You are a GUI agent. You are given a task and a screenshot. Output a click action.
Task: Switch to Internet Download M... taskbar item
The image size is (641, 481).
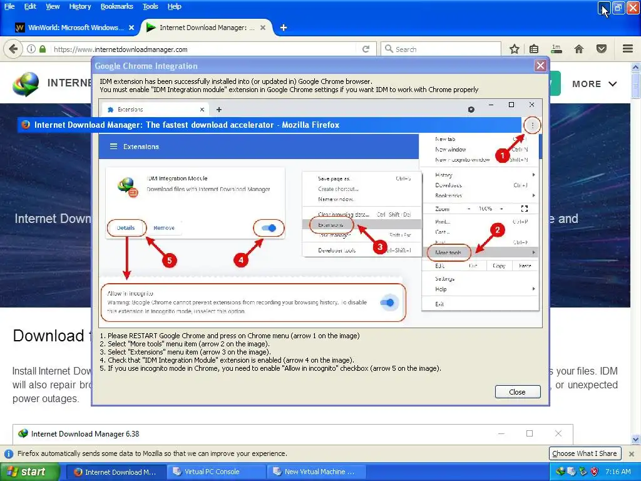pos(116,472)
